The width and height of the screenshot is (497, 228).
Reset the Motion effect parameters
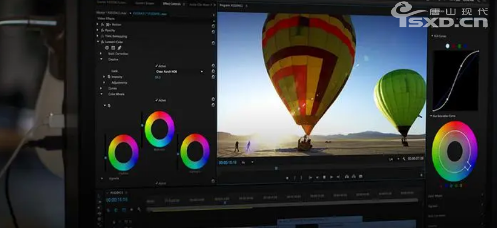click(x=213, y=26)
